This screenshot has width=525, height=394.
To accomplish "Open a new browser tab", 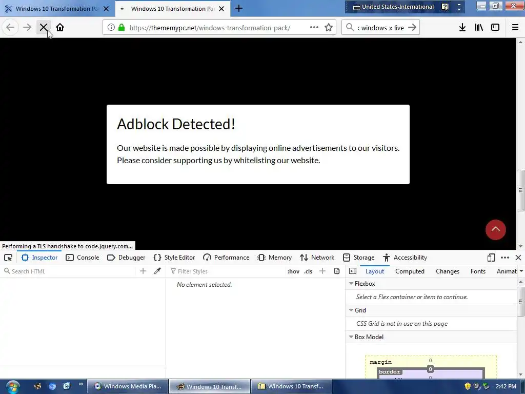I will tap(239, 8).
